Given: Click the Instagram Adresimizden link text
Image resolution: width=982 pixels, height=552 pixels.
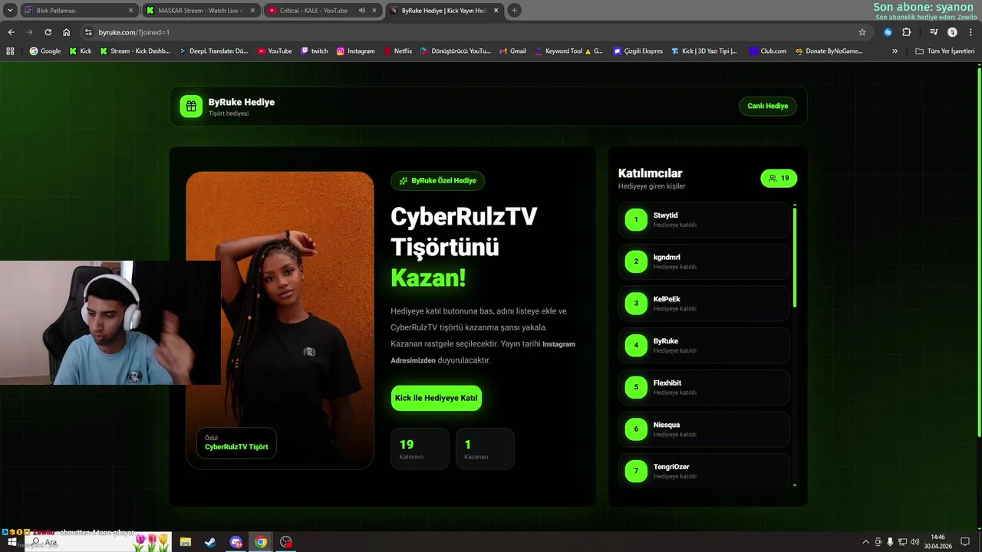Looking at the screenshot, I should click(x=483, y=352).
